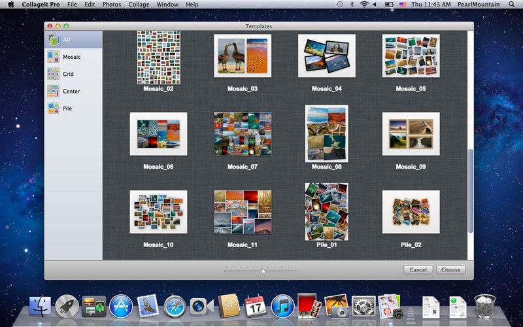This screenshot has height=327, width=523.
Task: Select the Mosaic_06 template thumbnail
Action: pos(158,134)
